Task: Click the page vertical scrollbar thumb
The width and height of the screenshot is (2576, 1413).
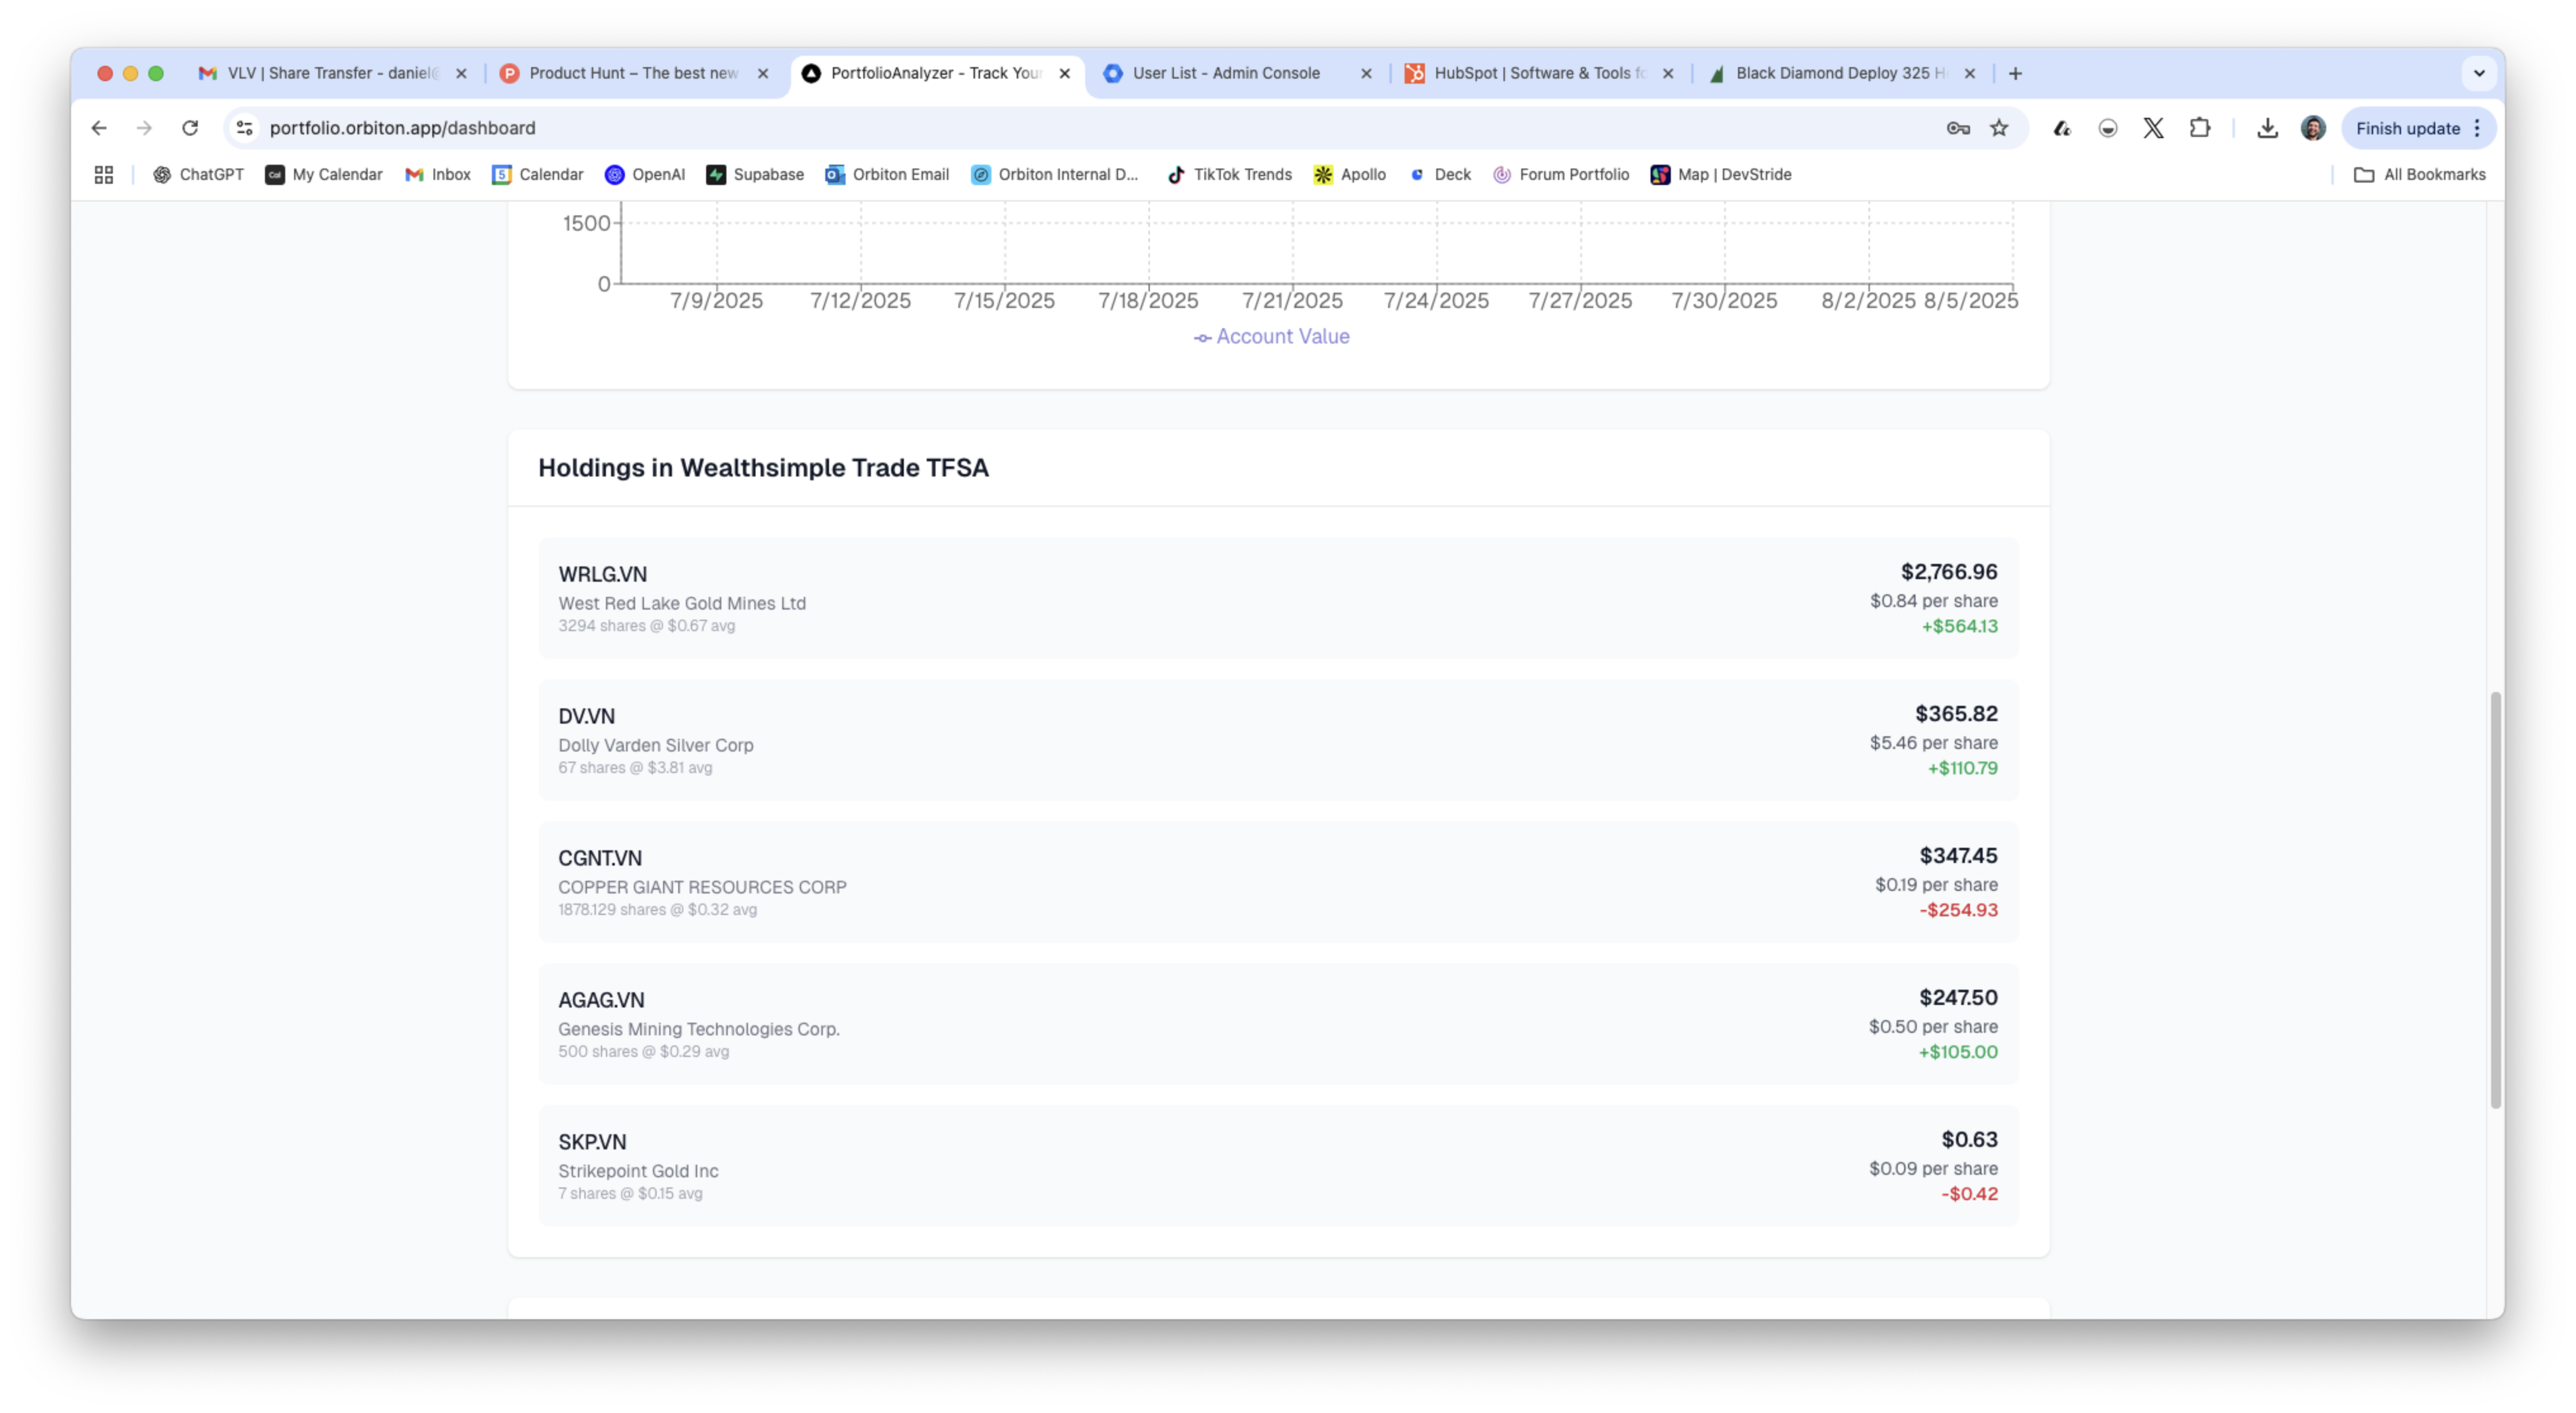Action: click(x=2495, y=899)
